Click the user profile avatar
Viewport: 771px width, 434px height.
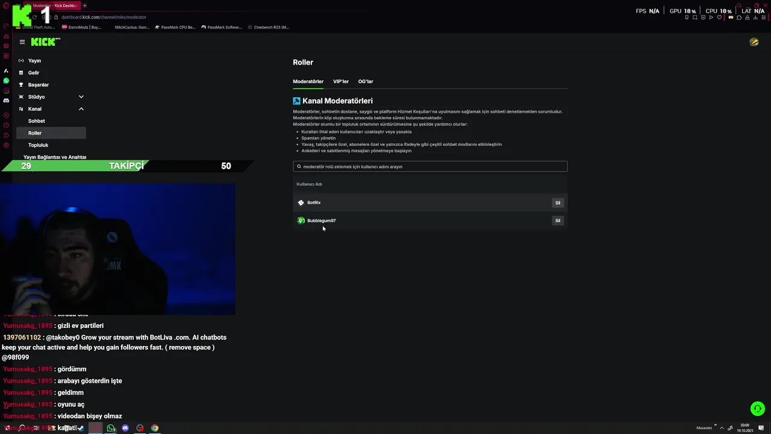[754, 42]
